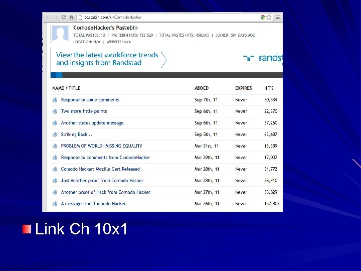Screen dimensions: 361x271
Task: Click the ComodoHacker's Pastebin heading
Action: click(x=105, y=28)
